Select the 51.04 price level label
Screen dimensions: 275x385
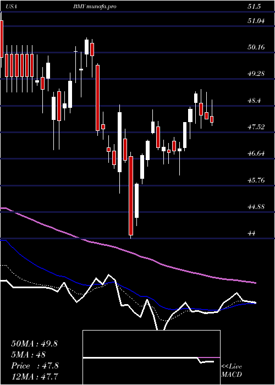coord(256,21)
